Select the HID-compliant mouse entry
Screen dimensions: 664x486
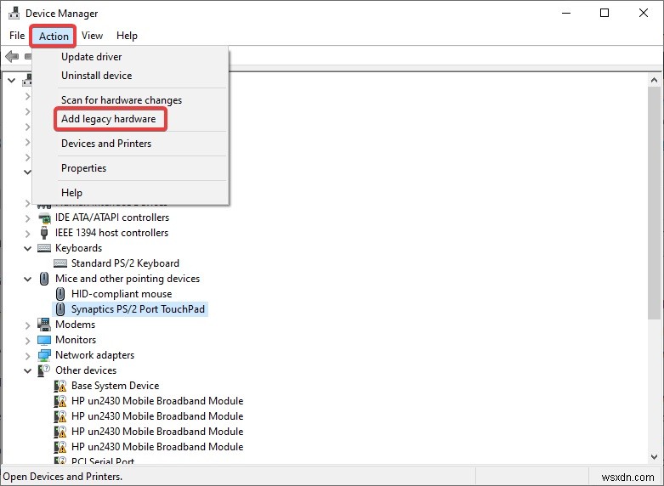point(122,294)
